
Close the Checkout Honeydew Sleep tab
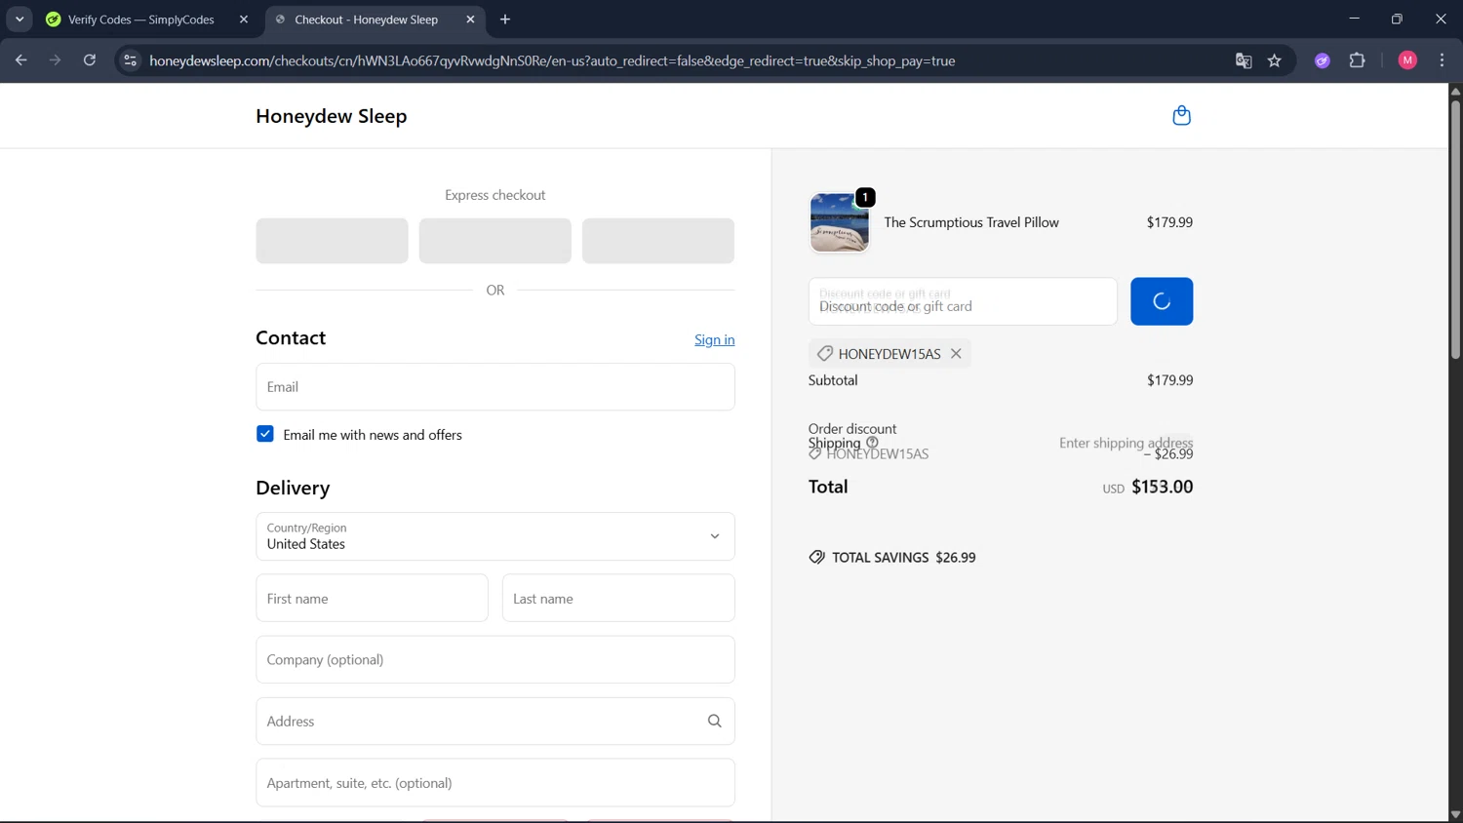(470, 20)
